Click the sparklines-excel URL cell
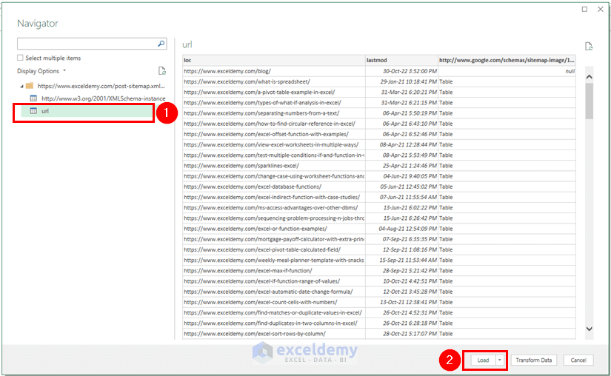The height and width of the screenshot is (376, 611). (273, 166)
